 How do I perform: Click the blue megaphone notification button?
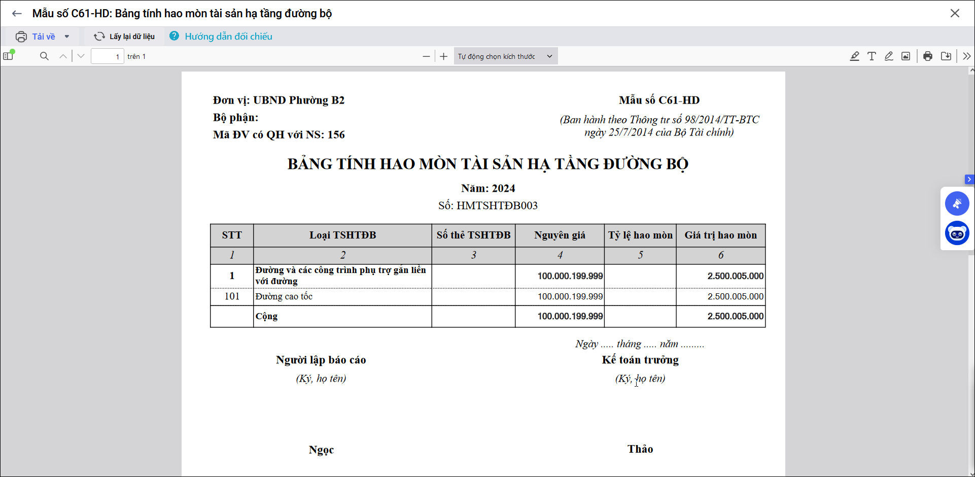[957, 203]
